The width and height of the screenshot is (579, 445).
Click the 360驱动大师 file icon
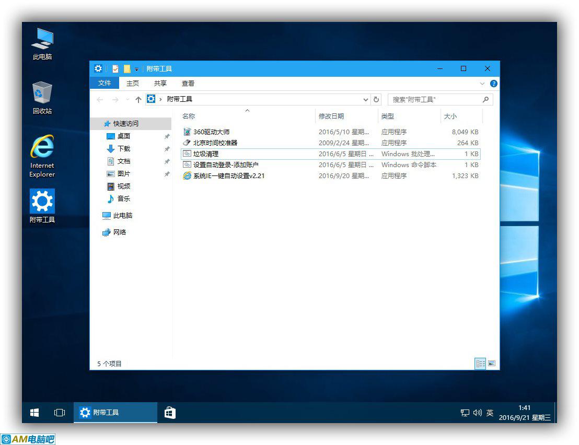pyautogui.click(x=187, y=132)
